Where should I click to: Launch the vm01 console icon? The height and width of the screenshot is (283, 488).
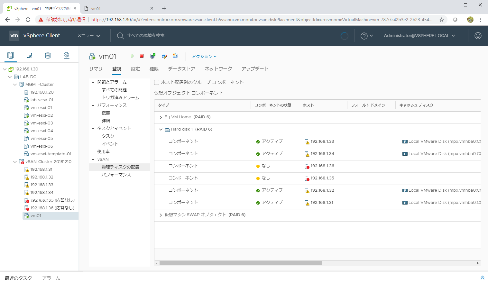pos(153,56)
